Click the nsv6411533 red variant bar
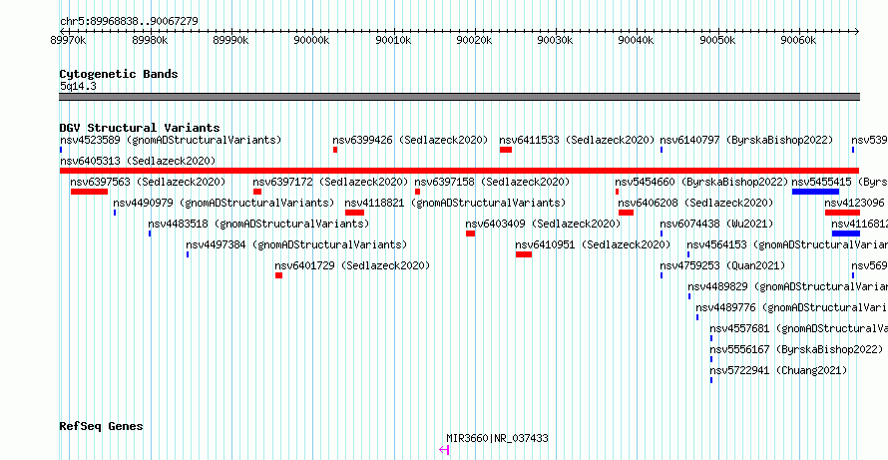The height and width of the screenshot is (460, 888). click(506, 150)
